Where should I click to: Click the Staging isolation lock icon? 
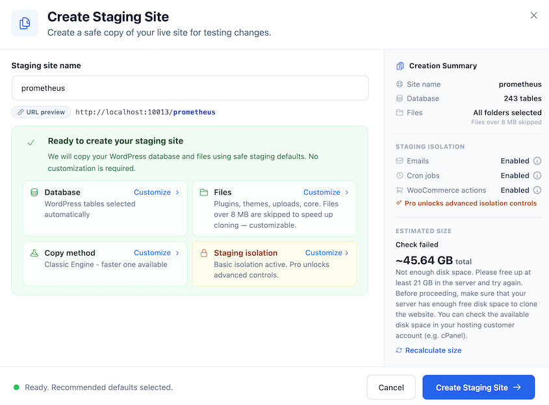204,253
